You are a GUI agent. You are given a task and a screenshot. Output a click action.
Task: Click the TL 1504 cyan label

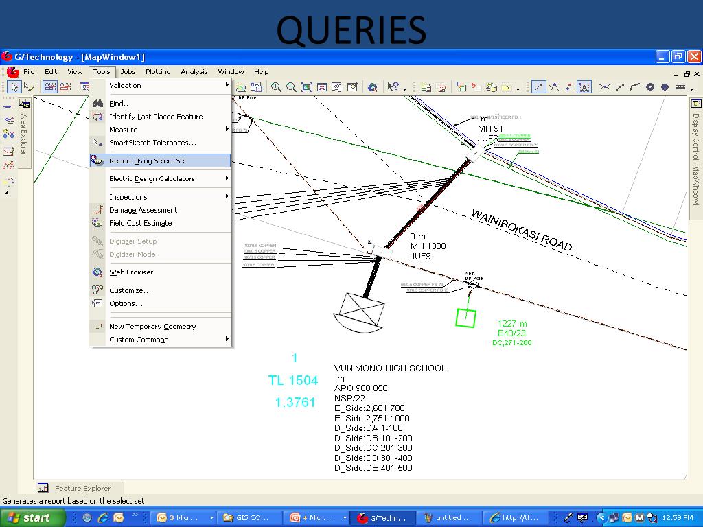point(293,380)
